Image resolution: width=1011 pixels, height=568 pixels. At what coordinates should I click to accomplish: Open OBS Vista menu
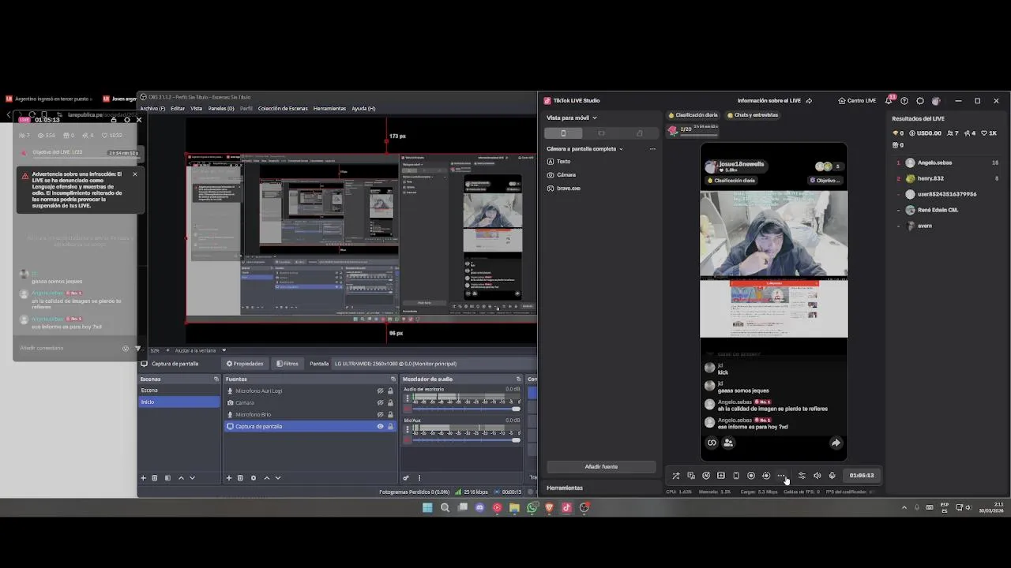197,109
